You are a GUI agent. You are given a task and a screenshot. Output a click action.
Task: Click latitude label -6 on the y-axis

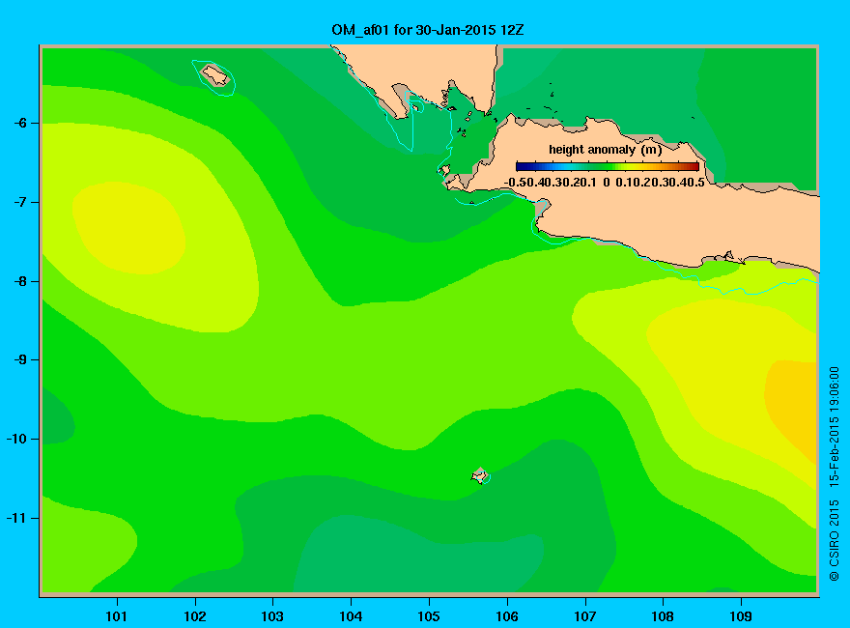(20, 124)
